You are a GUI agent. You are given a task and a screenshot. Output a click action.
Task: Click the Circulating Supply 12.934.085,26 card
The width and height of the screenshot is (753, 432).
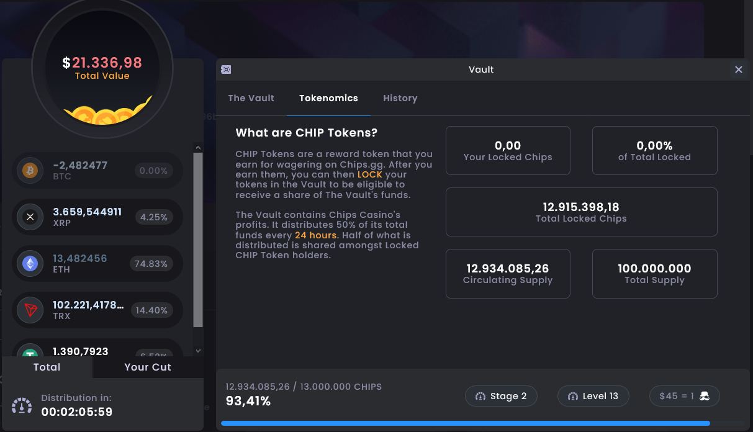[x=508, y=274]
